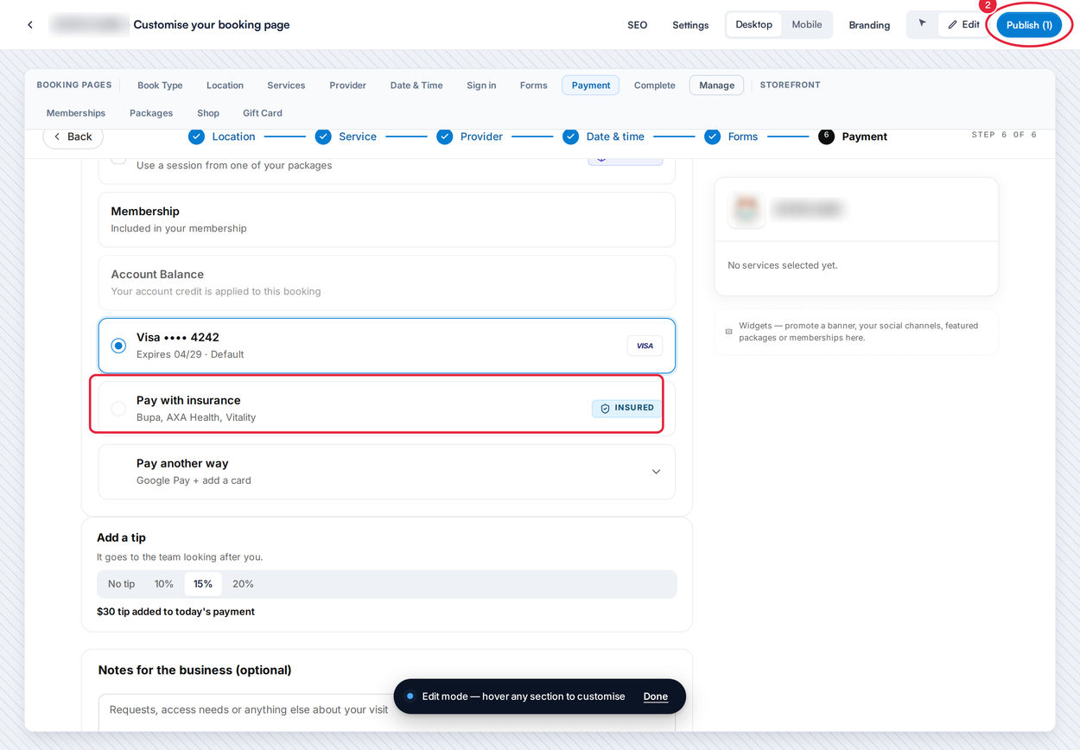Switch preview to Desktop
This screenshot has width=1080, height=750.
(754, 24)
